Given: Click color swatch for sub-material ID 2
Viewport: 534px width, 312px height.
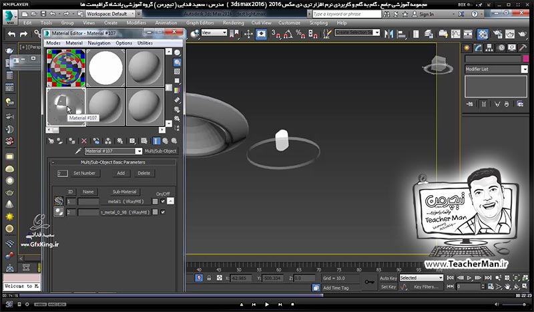Looking at the screenshot, I should [155, 212].
